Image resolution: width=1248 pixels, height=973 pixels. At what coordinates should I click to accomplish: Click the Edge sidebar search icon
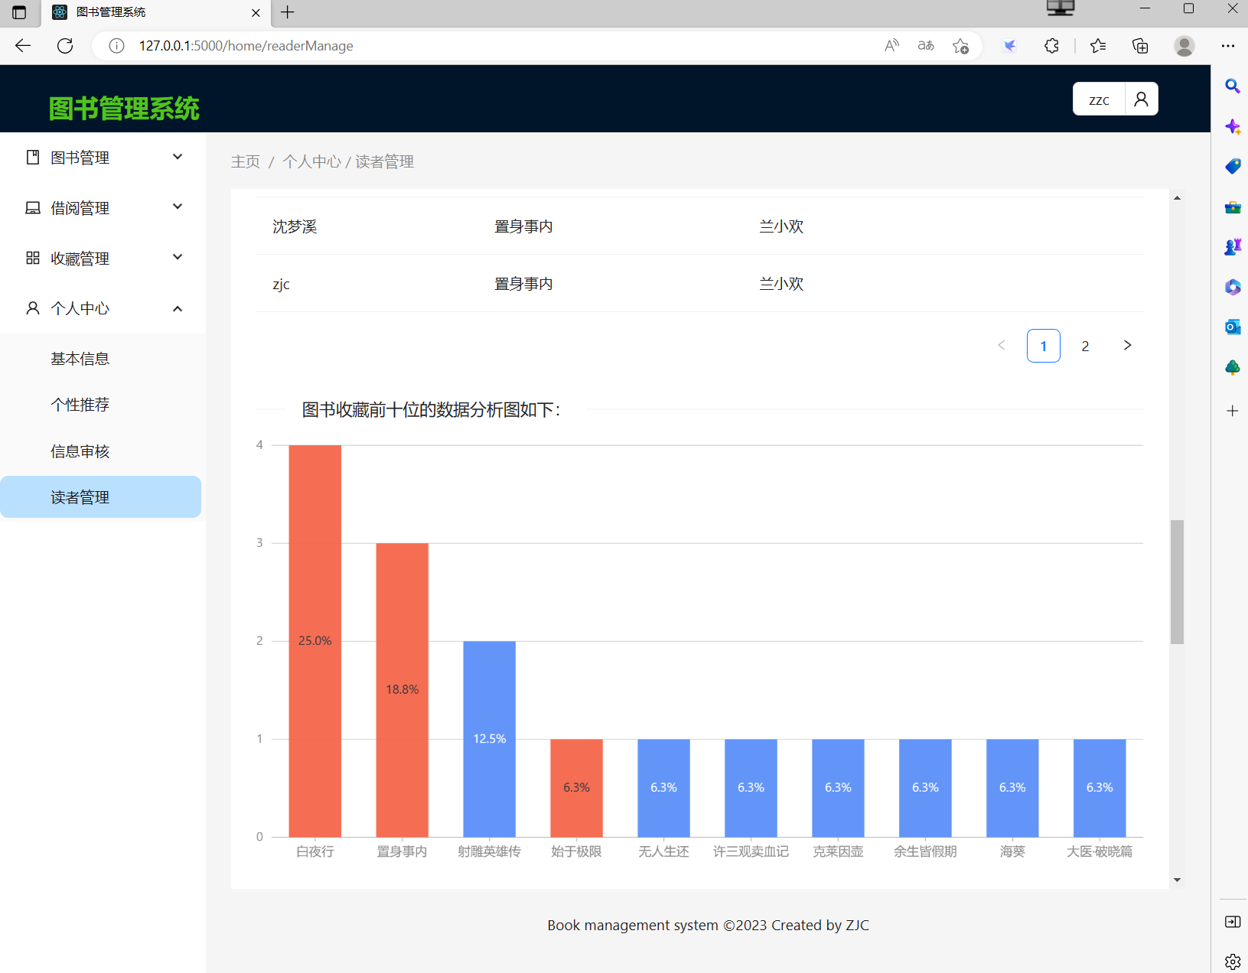1232,86
